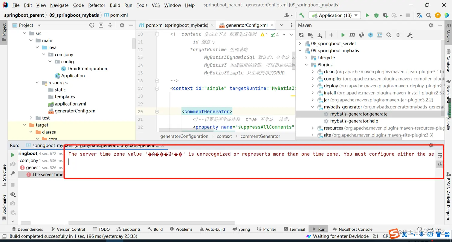Screen dimensions: 452x242
Task: Open the Problems tool window
Action: point(181,229)
